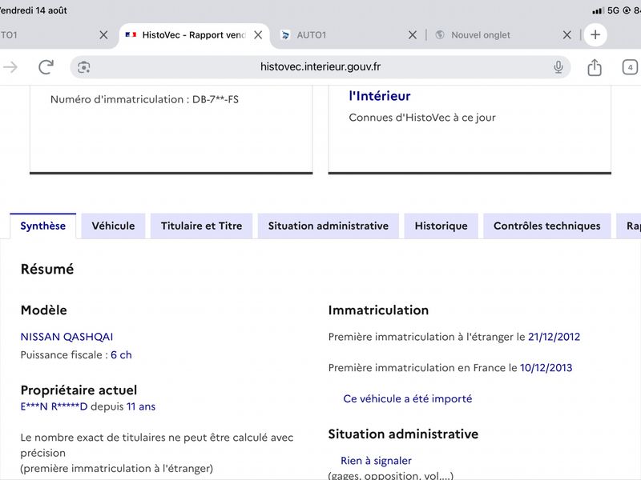
Task: Click the Situation administrative section heading
Action: pos(403,434)
